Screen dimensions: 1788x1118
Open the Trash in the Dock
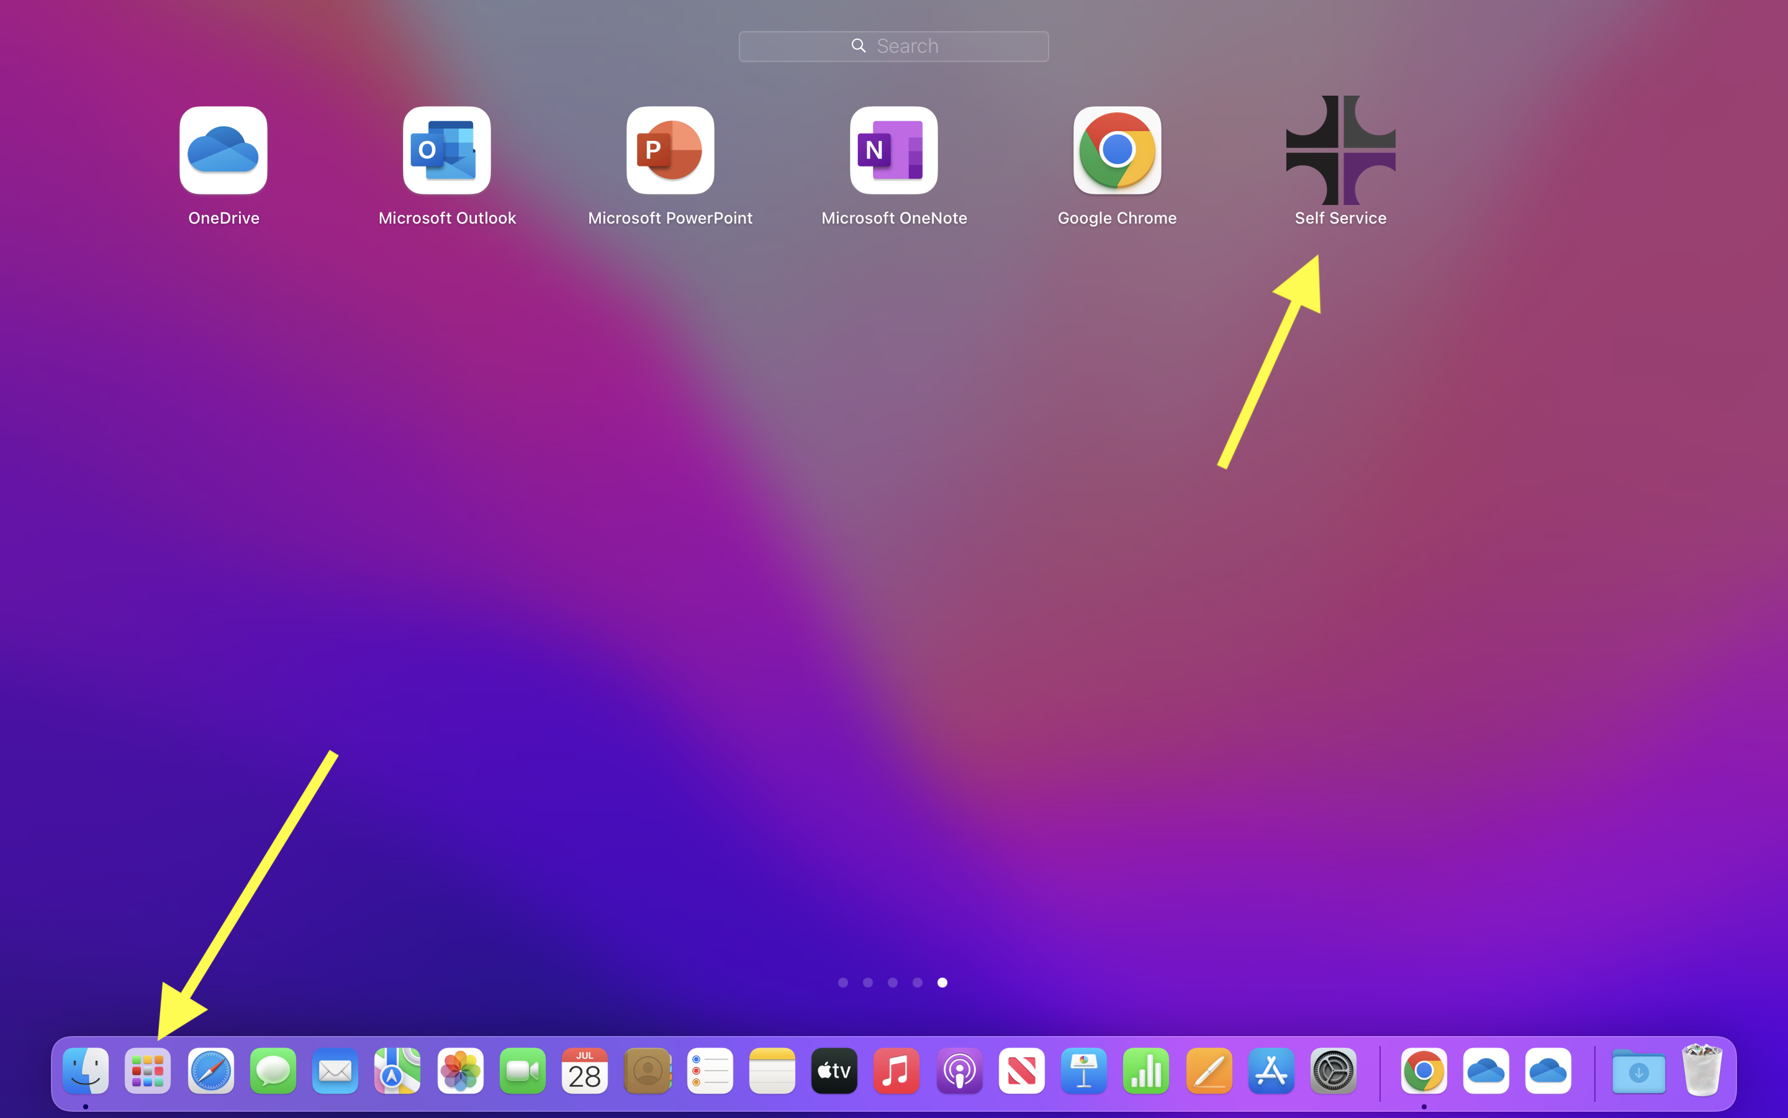coord(1702,1069)
